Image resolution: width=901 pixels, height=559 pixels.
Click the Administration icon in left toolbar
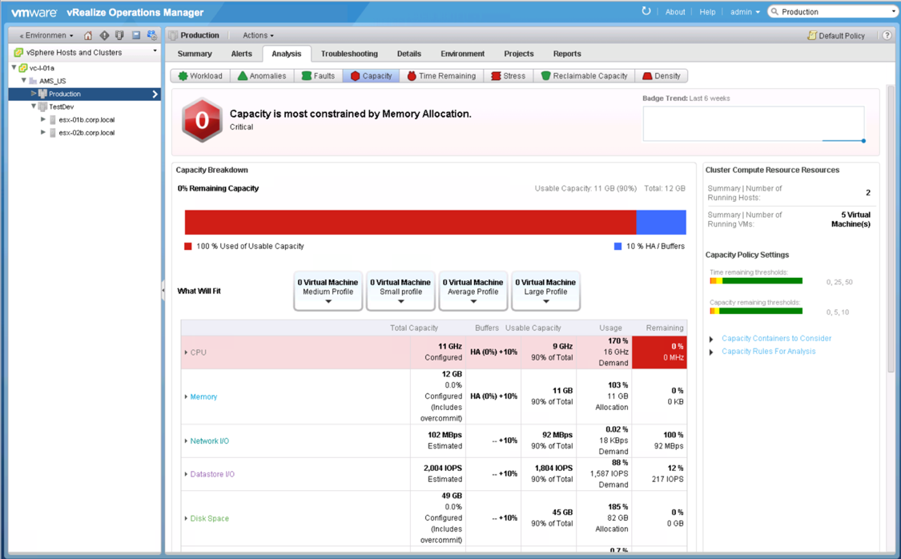152,36
